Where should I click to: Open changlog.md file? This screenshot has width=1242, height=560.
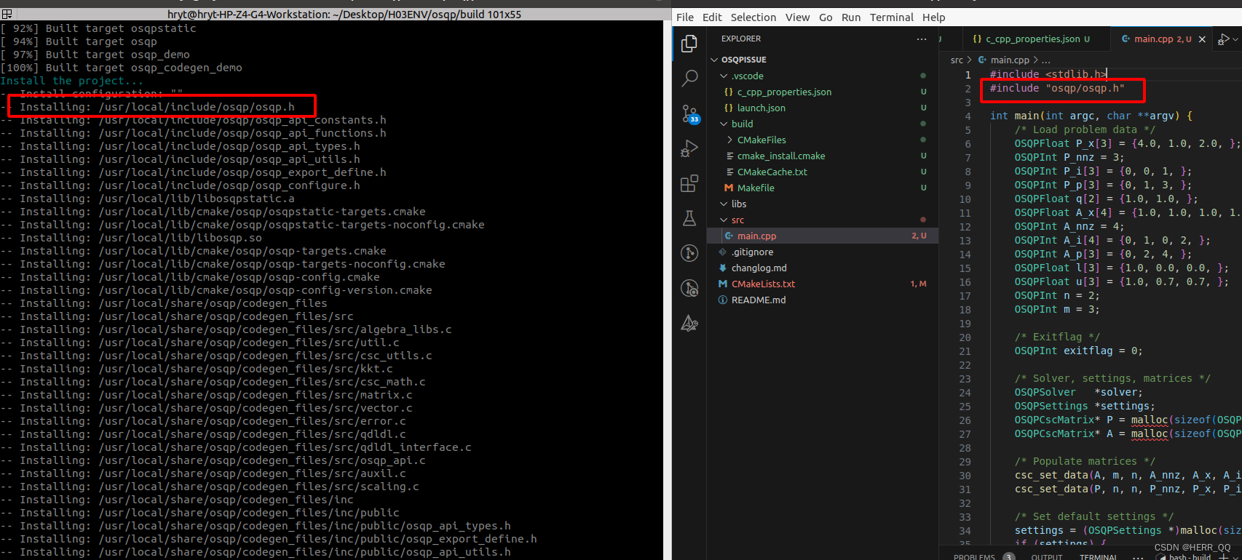823,268
